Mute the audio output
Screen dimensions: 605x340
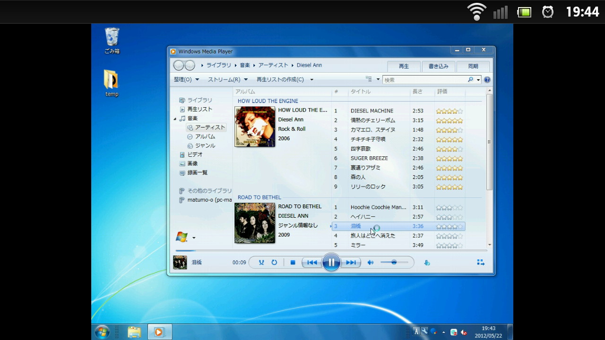coord(371,262)
